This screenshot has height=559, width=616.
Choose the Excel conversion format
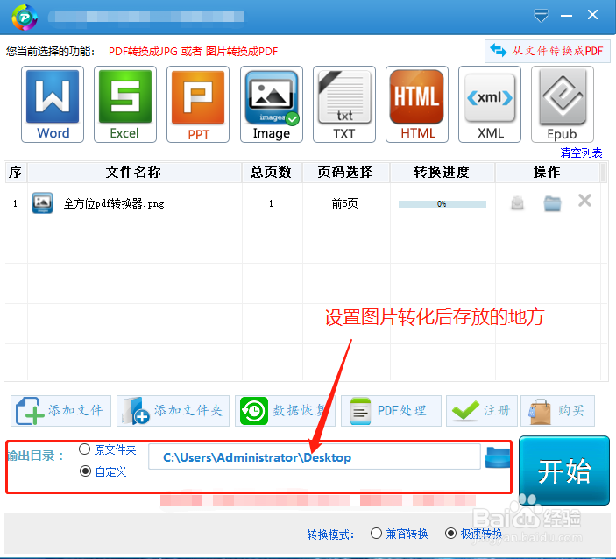click(125, 104)
